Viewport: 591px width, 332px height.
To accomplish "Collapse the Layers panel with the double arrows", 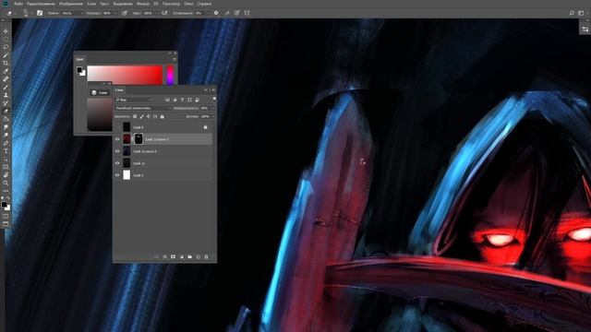I will tap(206, 90).
